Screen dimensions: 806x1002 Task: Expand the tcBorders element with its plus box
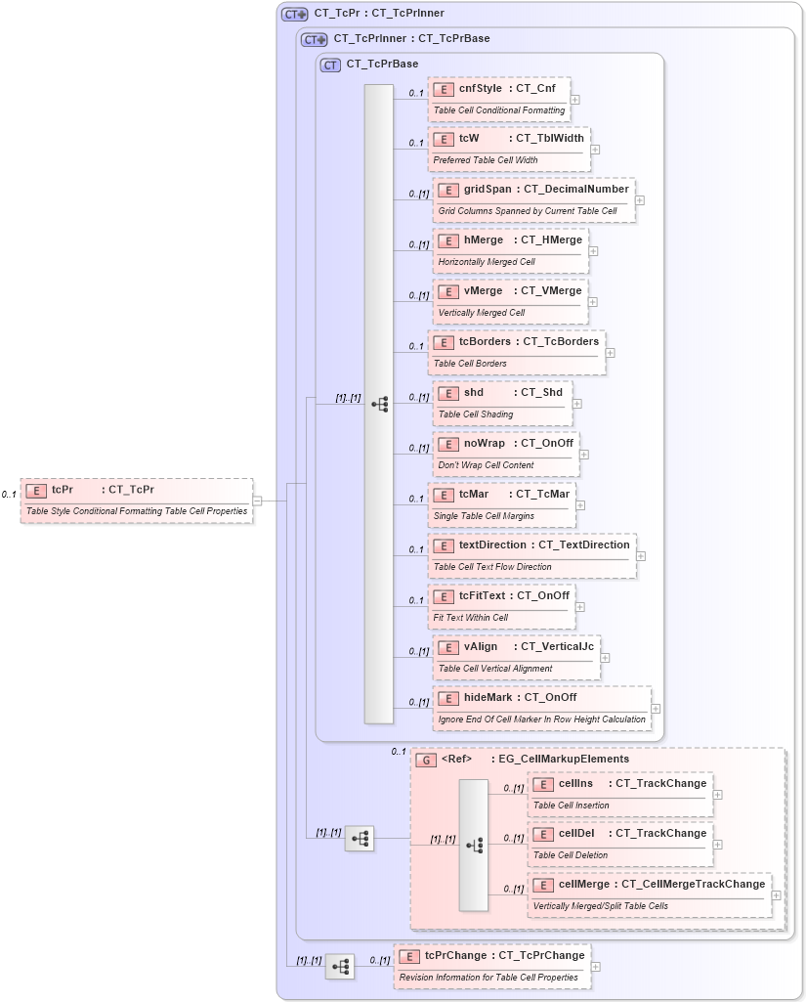coord(610,352)
